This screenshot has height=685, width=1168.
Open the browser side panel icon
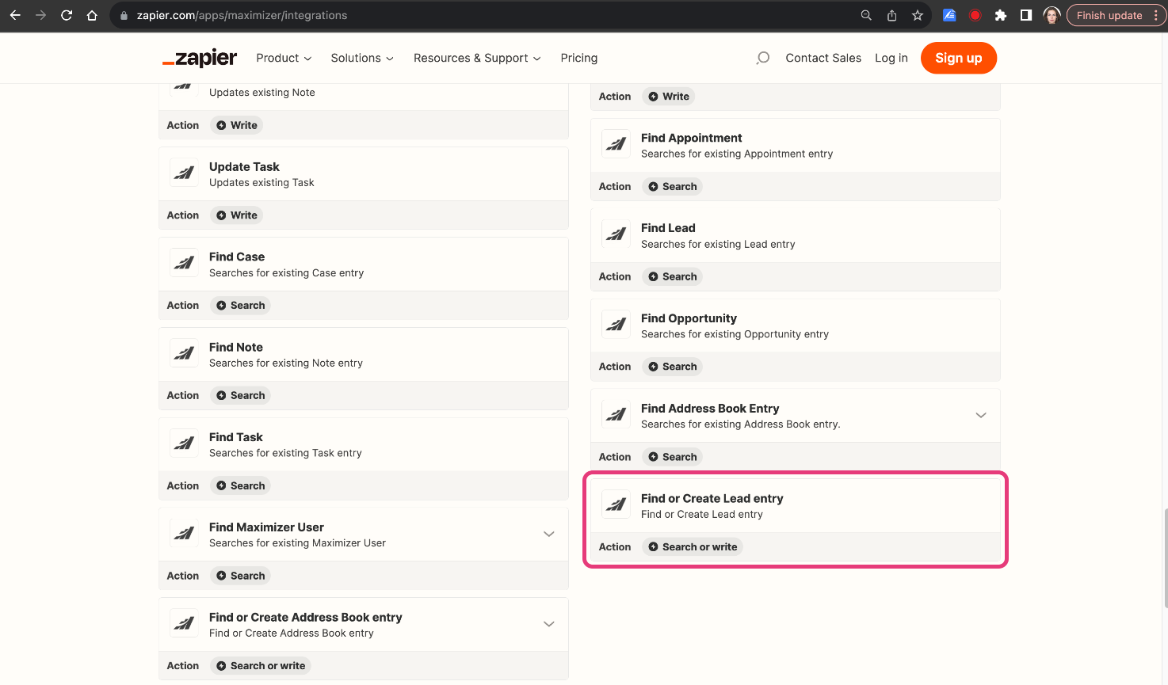click(1026, 15)
